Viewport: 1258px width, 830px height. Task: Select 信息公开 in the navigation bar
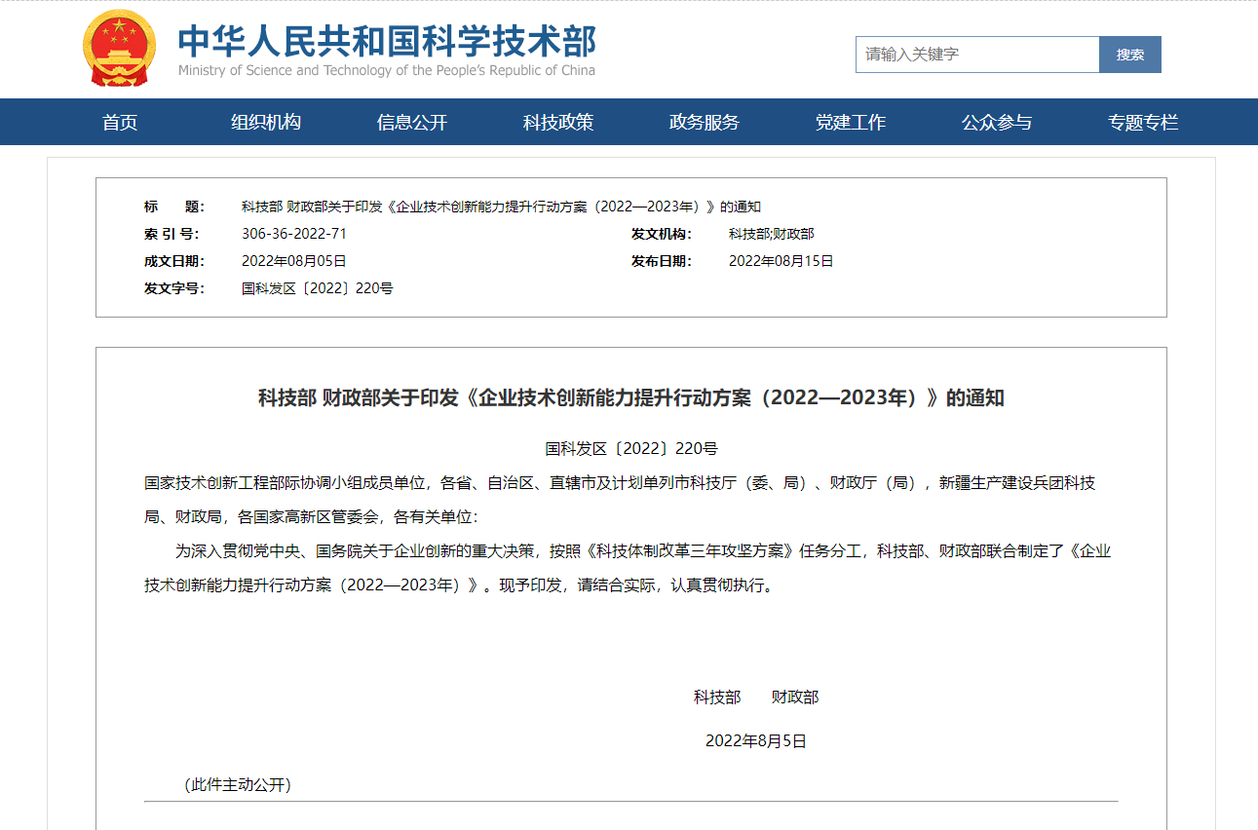[x=412, y=122]
